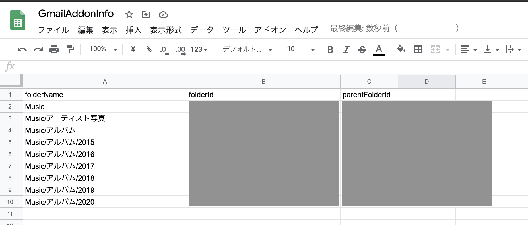The image size is (528, 225).
Task: Select row 11 header
Action: click(11, 214)
